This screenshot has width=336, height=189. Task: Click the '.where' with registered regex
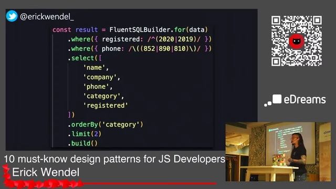pyautogui.click(x=140, y=39)
